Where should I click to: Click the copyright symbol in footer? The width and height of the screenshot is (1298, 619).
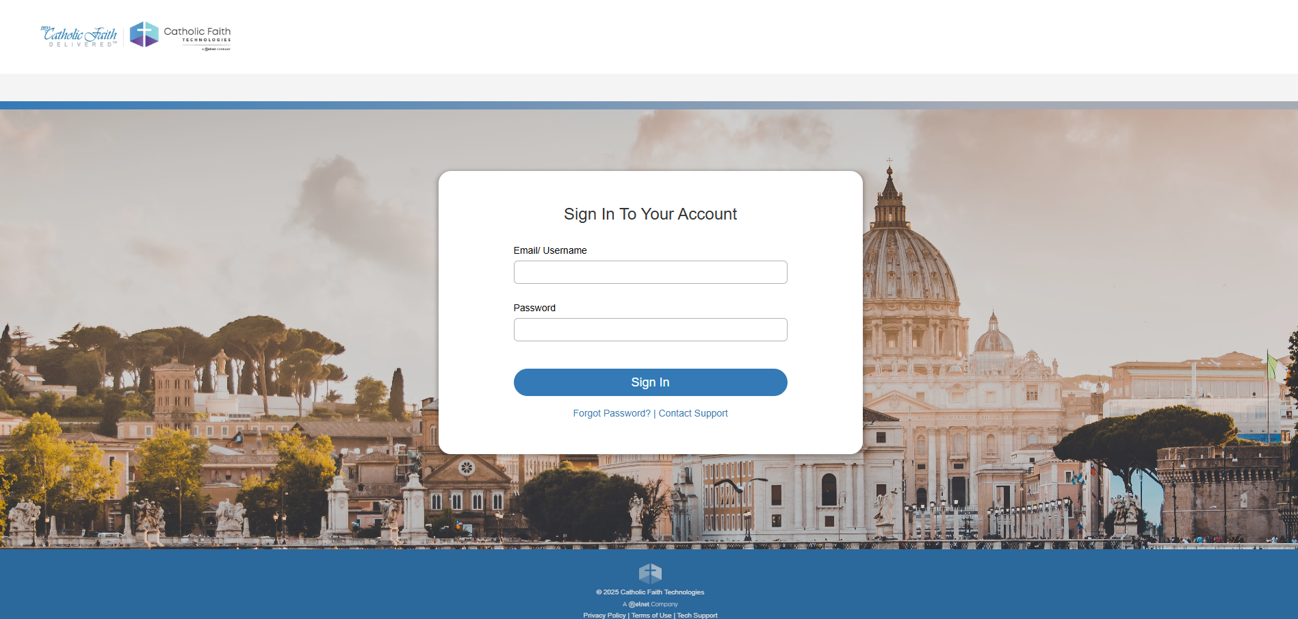(x=599, y=592)
